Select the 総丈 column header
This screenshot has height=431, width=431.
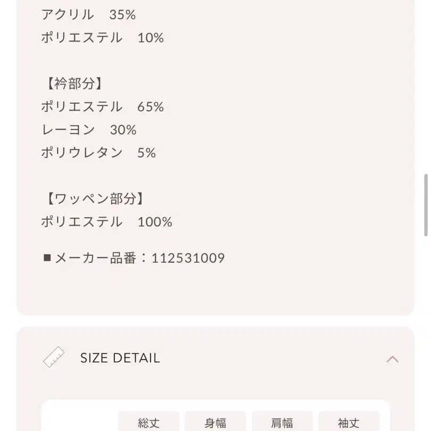click(148, 422)
